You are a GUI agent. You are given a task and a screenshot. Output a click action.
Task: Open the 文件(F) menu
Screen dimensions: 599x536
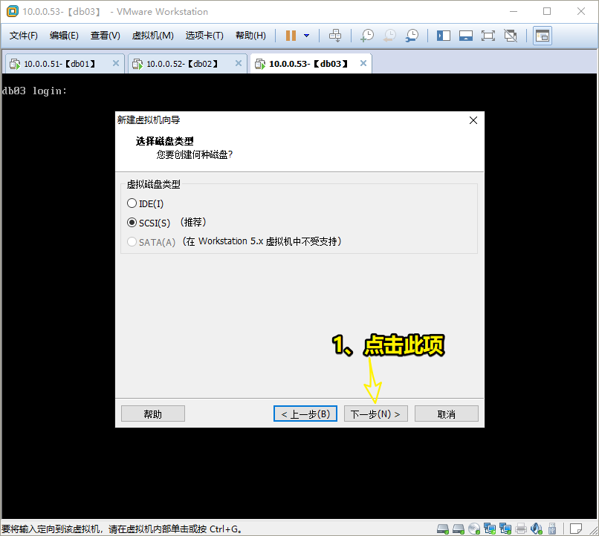[24, 36]
